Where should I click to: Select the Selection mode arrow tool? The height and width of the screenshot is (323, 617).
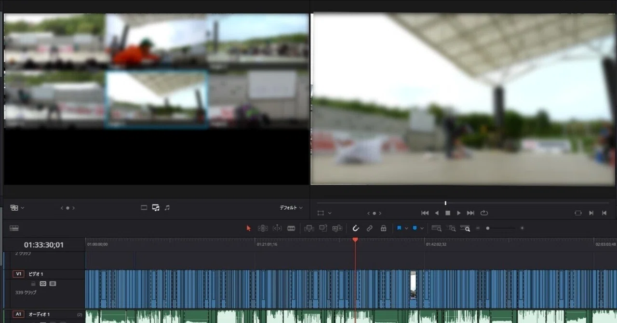[x=249, y=228]
